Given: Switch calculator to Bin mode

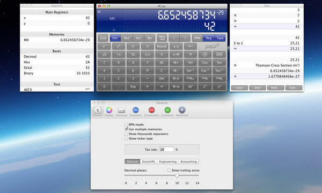Looking at the screenshot, I should 150,38.
